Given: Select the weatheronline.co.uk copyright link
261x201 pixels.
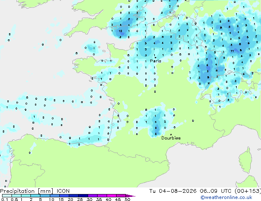Looking at the screenshot, I should pyautogui.click(x=226, y=197).
